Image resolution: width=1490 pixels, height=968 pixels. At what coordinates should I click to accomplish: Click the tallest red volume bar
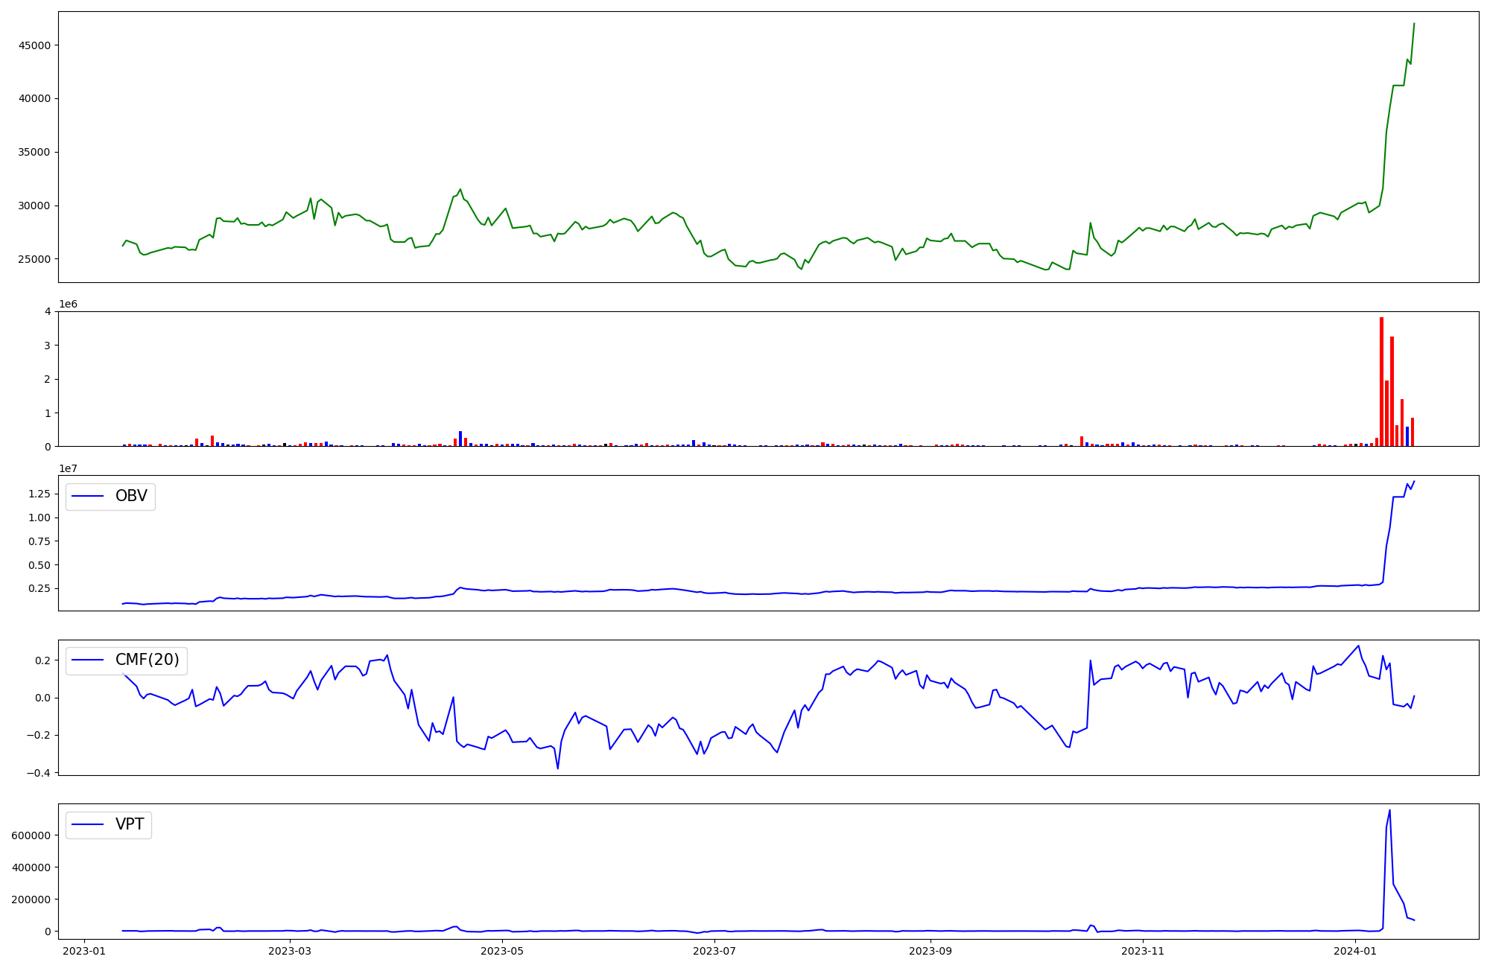[1381, 381]
